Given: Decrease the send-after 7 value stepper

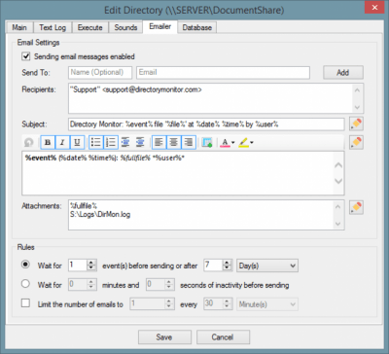Looking at the screenshot, I should point(228,268).
